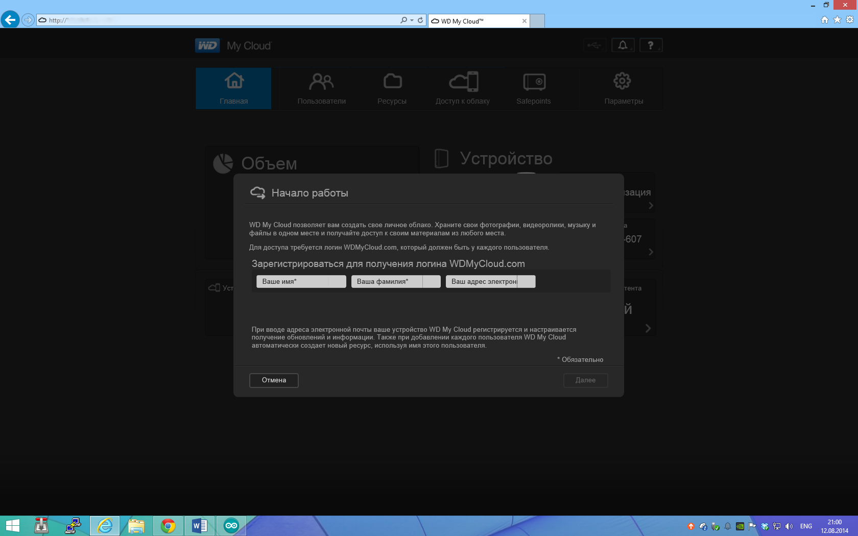Image resolution: width=858 pixels, height=536 pixels.
Task: Minimize the browser window
Action: 813,5
